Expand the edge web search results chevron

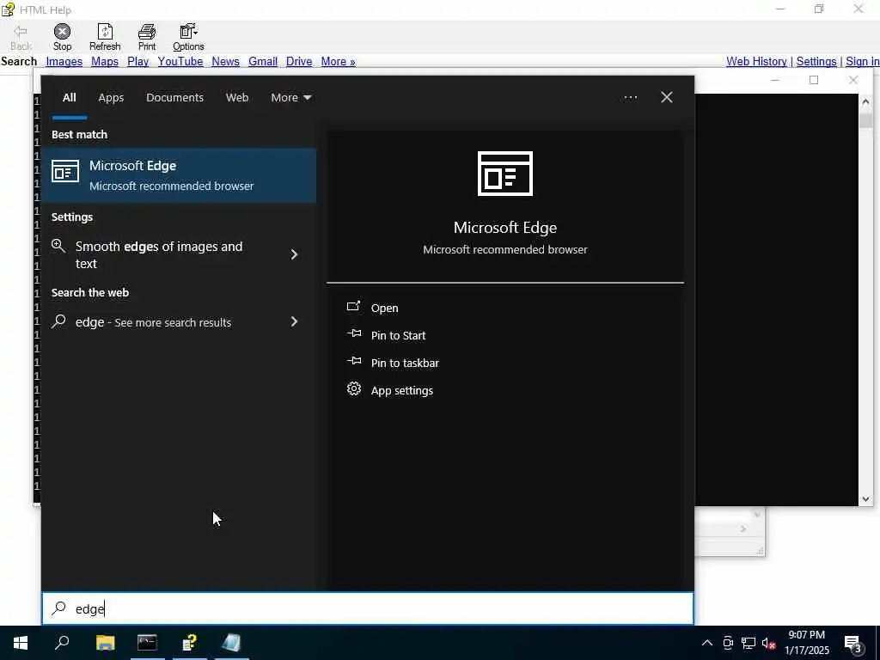[294, 321]
